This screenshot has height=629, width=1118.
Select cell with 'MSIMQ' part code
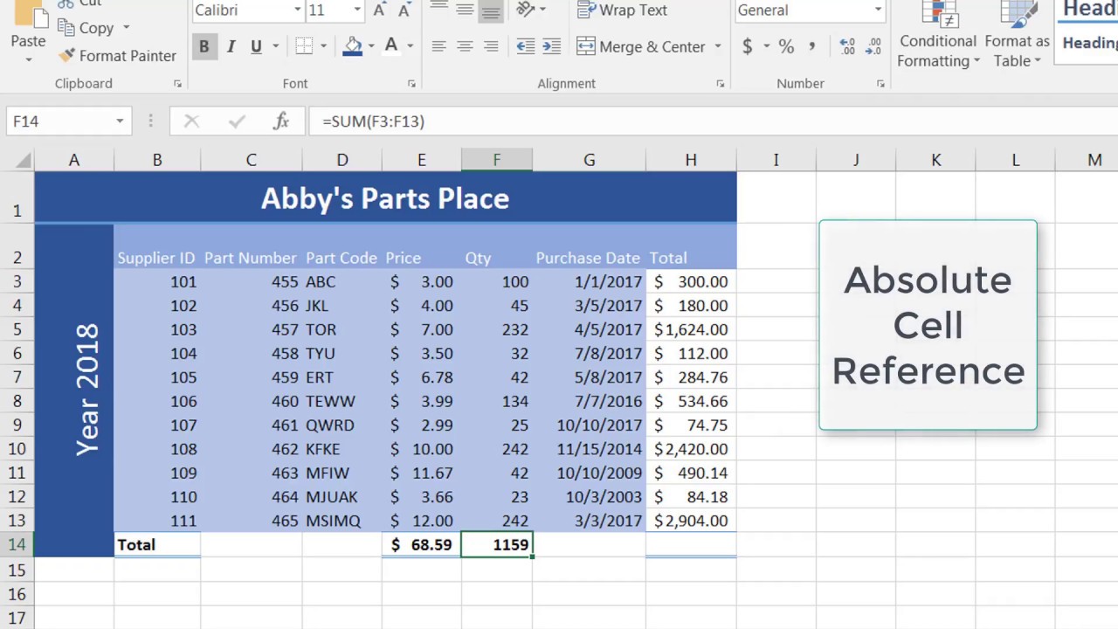click(342, 521)
